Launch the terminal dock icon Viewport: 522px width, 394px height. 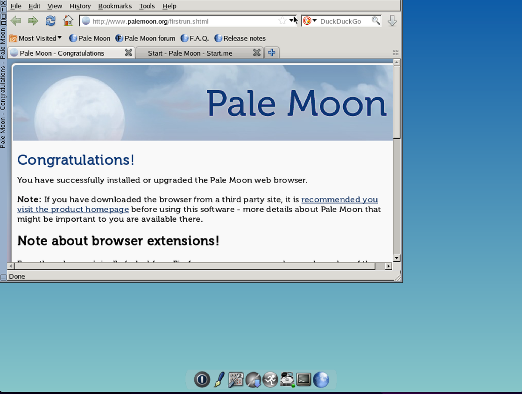pos(303,380)
